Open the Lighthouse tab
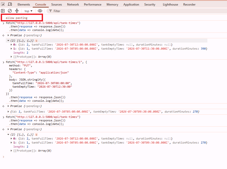 click(170, 5)
